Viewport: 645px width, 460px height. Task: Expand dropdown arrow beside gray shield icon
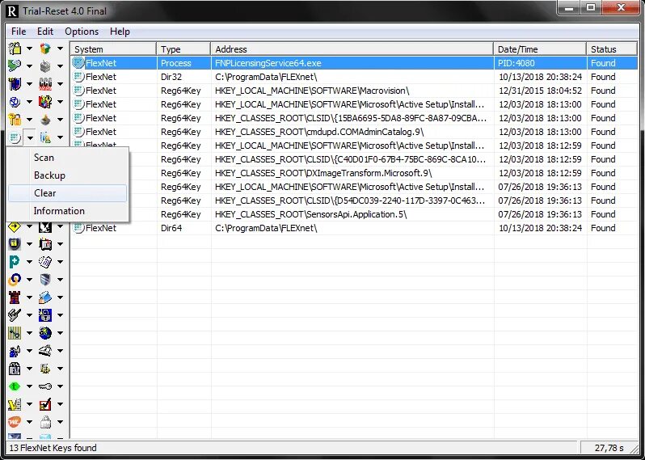point(60,280)
